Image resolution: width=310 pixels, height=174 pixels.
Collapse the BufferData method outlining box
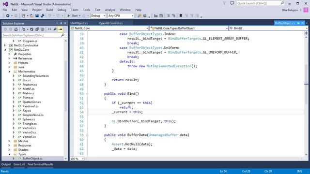[x=87, y=135]
